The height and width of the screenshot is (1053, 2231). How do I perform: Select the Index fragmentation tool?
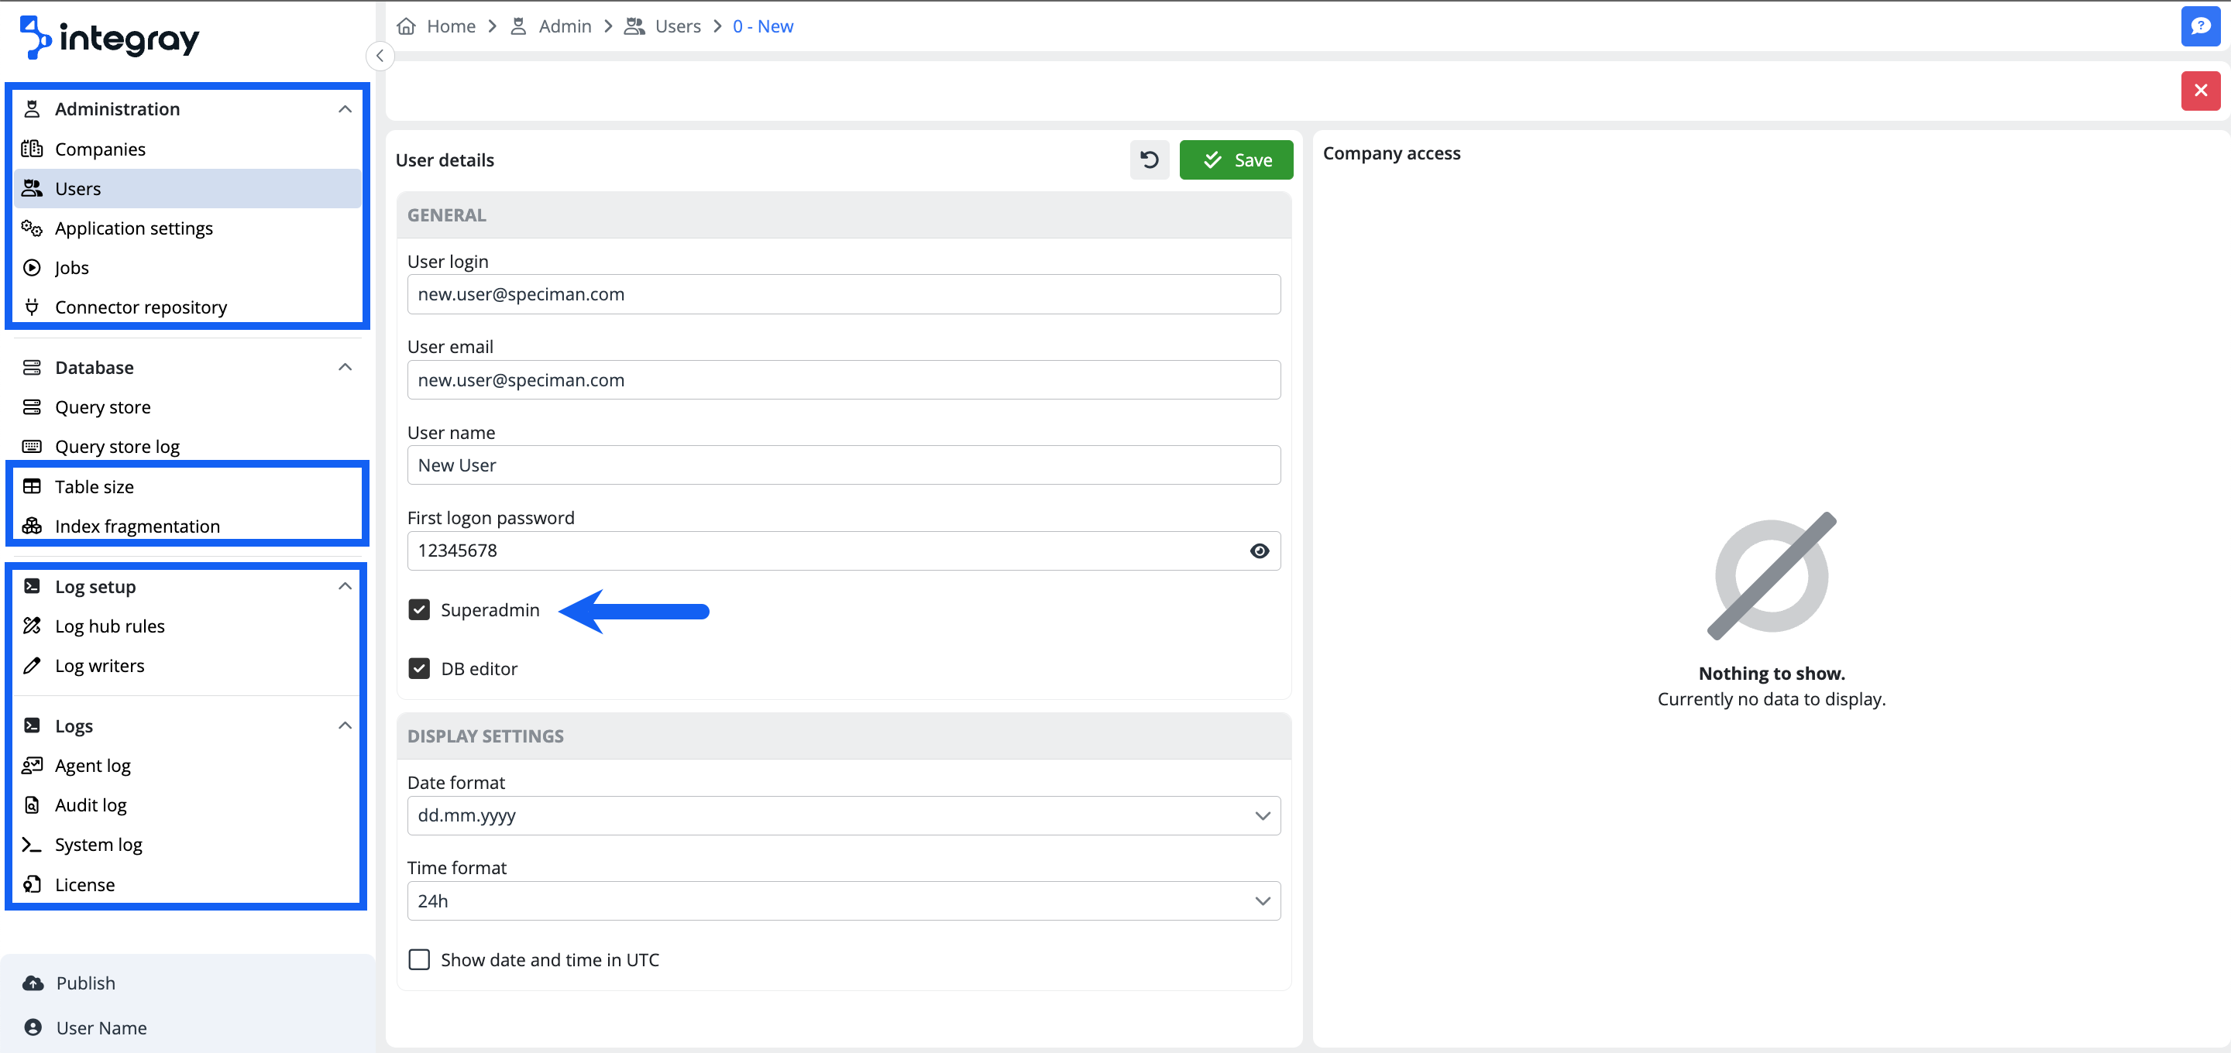coord(137,526)
